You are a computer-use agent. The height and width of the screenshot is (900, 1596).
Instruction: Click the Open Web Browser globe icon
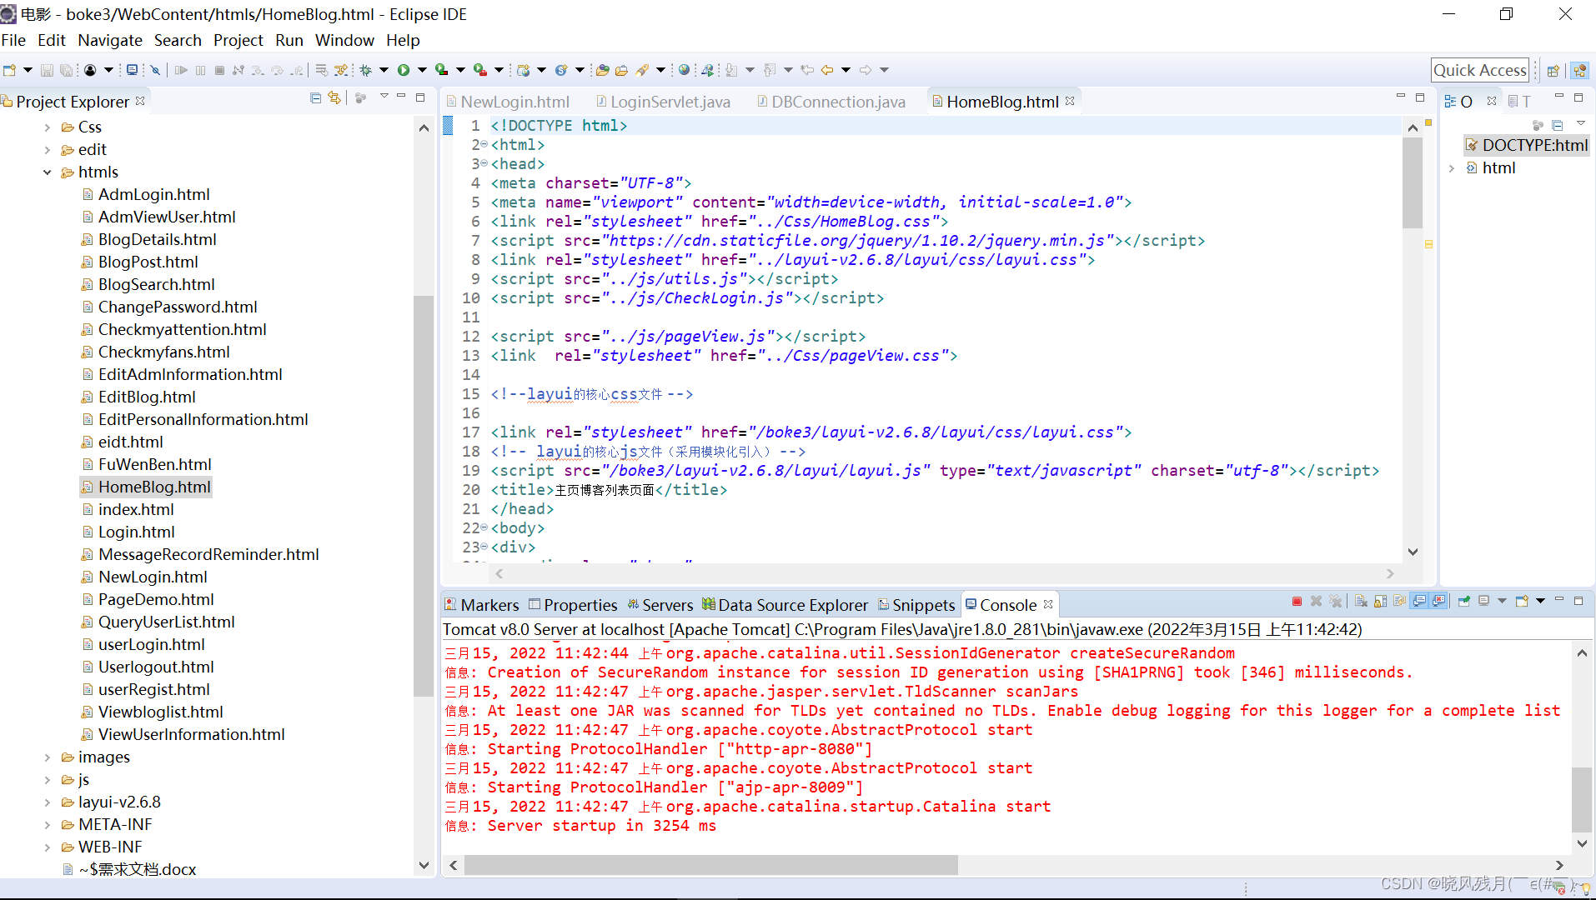pos(684,70)
